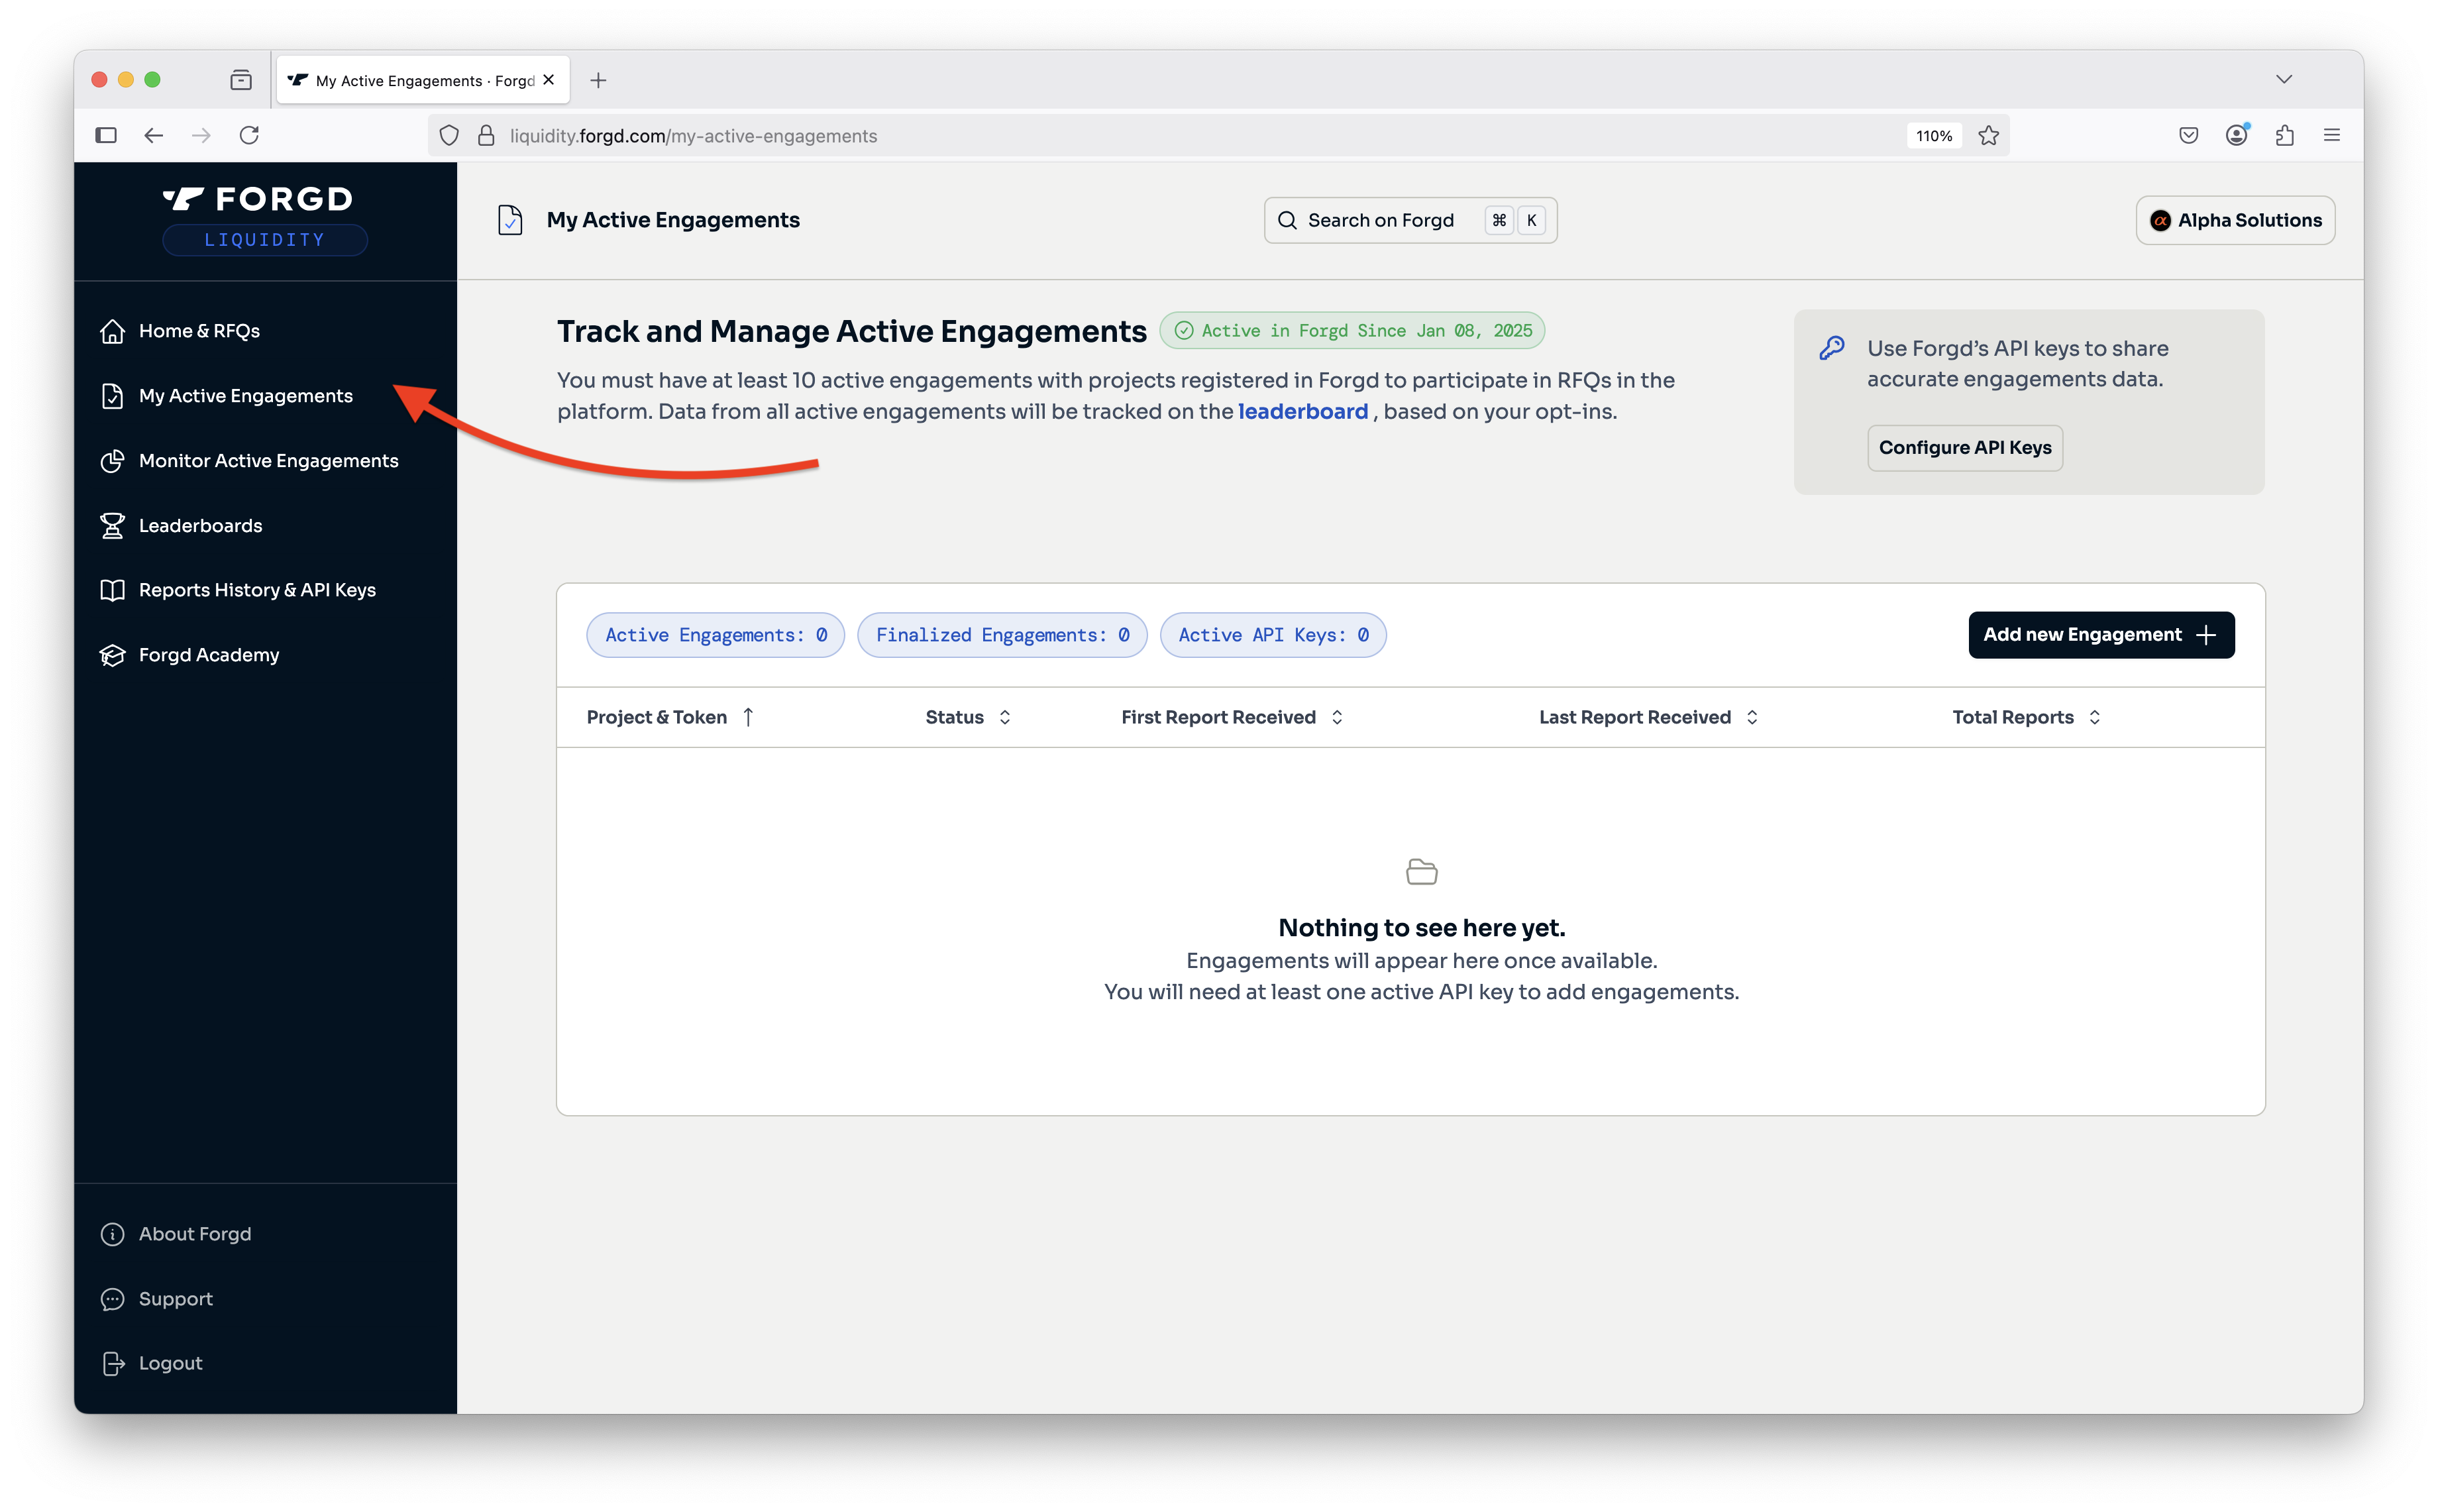This screenshot has width=2438, height=1512.
Task: Follow the leaderboard hyperlink in description
Action: 1302,412
